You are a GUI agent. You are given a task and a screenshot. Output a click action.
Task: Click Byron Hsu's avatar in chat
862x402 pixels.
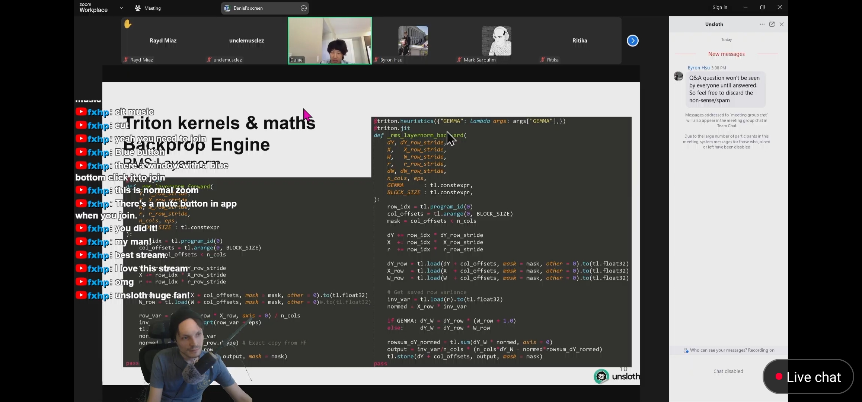[679, 76]
